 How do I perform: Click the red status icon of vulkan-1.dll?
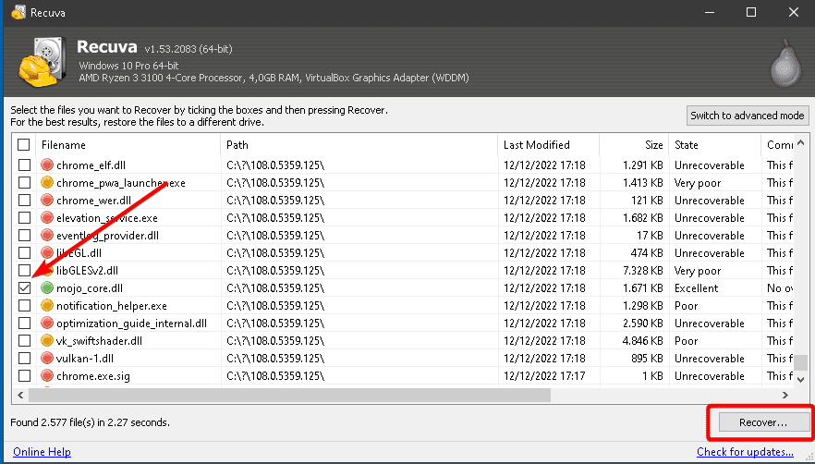pyautogui.click(x=47, y=358)
